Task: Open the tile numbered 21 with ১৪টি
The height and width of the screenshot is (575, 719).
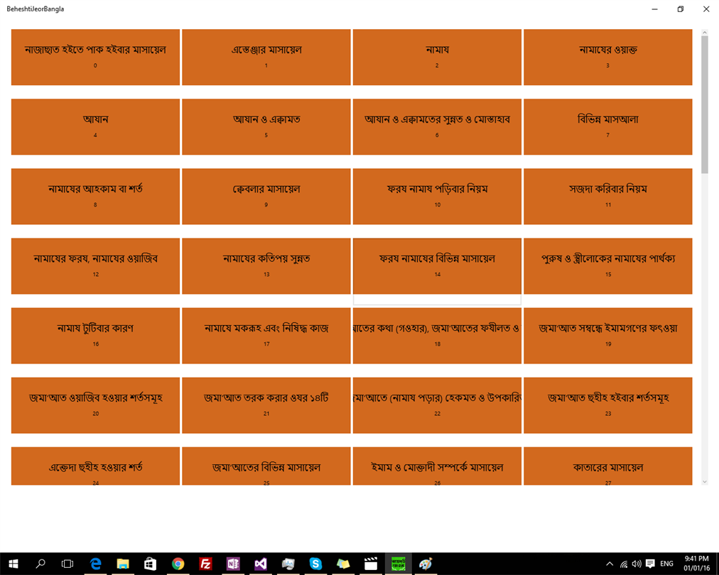Action: (266, 405)
